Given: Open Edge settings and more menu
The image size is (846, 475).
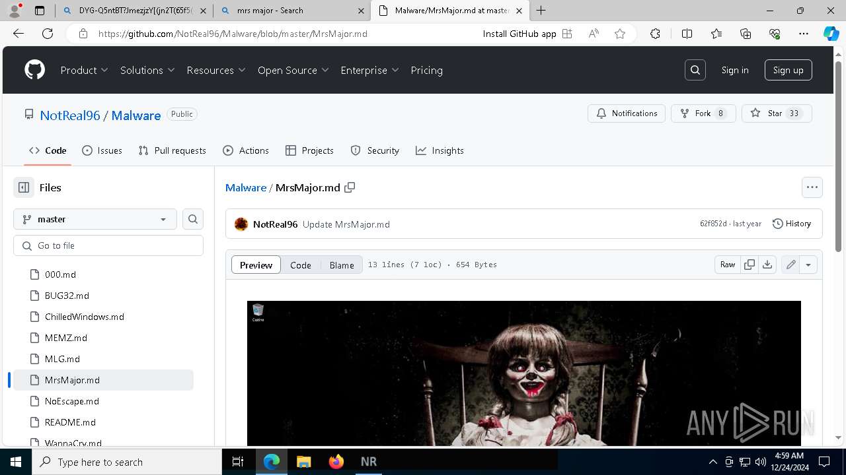Looking at the screenshot, I should 804,34.
